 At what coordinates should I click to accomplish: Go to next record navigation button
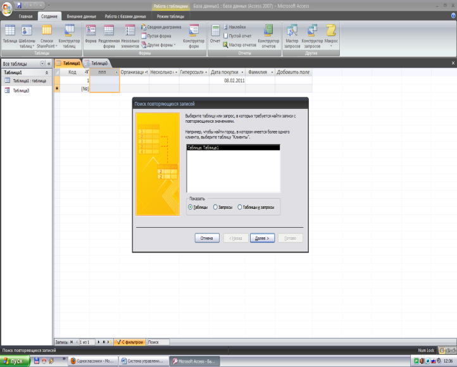(99, 342)
